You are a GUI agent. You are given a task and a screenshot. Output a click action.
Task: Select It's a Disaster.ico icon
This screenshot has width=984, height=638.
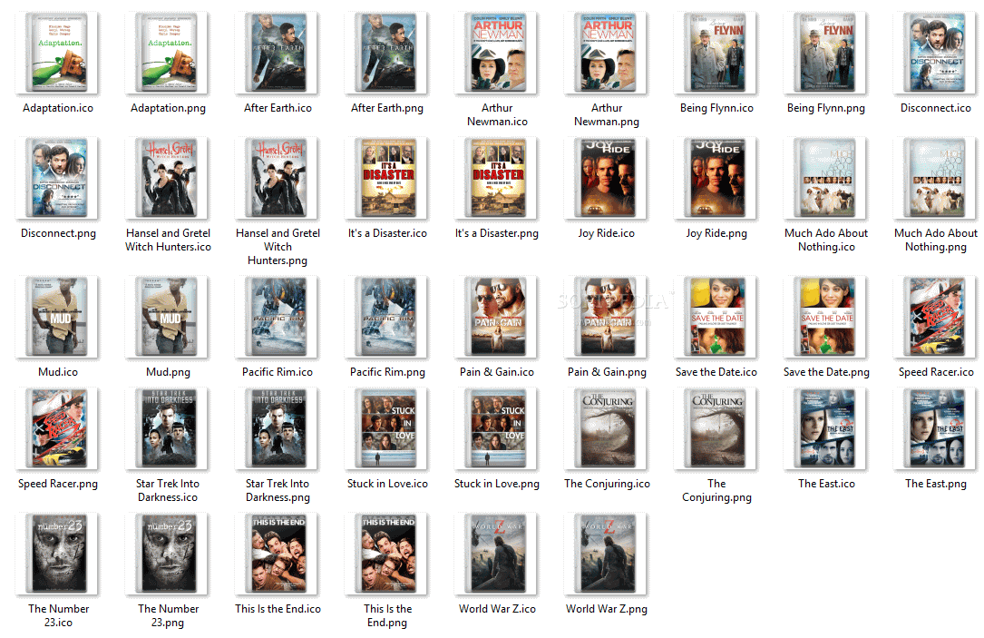pyautogui.click(x=387, y=179)
